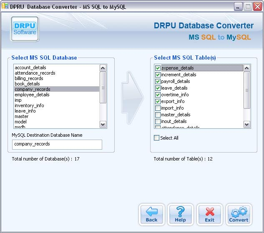
Task: Minimize the Database Converter window
Action: [238, 7]
